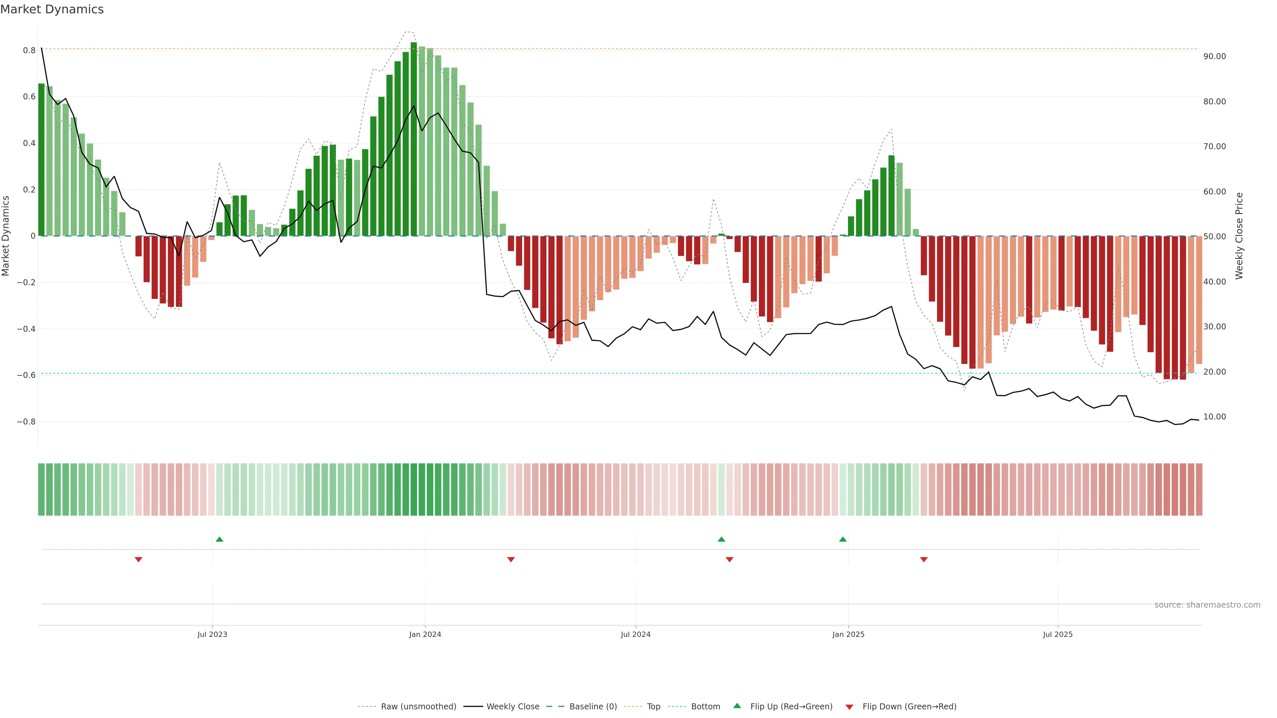Toggle the Baseline (0) legend entry
This screenshot has width=1277, height=718.
click(x=593, y=707)
